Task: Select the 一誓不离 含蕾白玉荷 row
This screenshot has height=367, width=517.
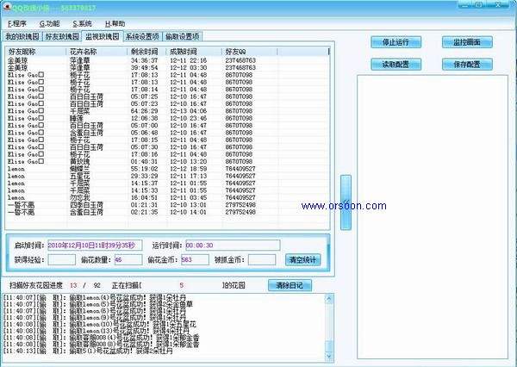Action: point(167,212)
